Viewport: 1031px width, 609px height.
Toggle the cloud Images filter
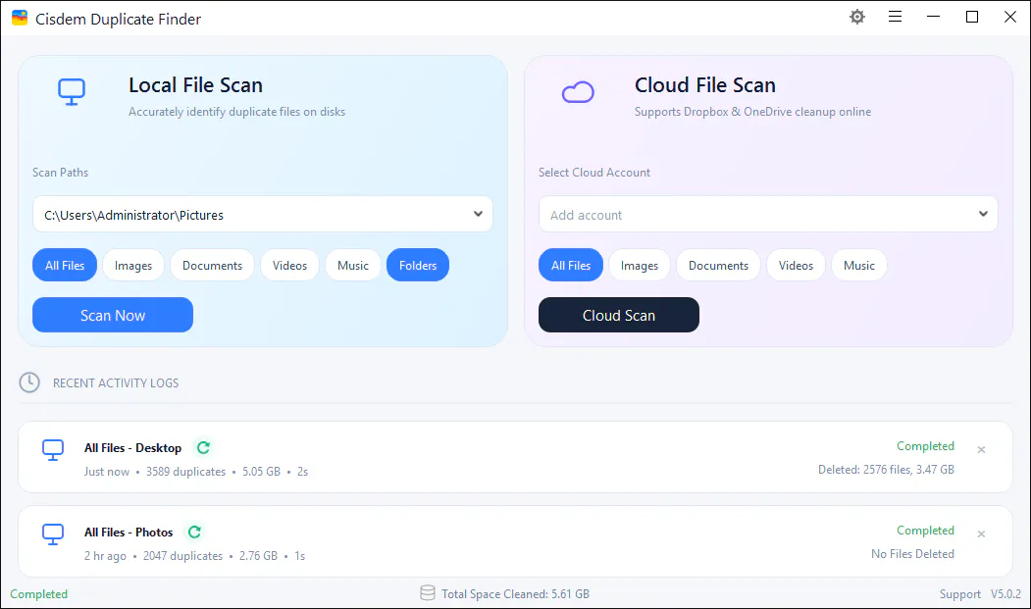(x=640, y=265)
